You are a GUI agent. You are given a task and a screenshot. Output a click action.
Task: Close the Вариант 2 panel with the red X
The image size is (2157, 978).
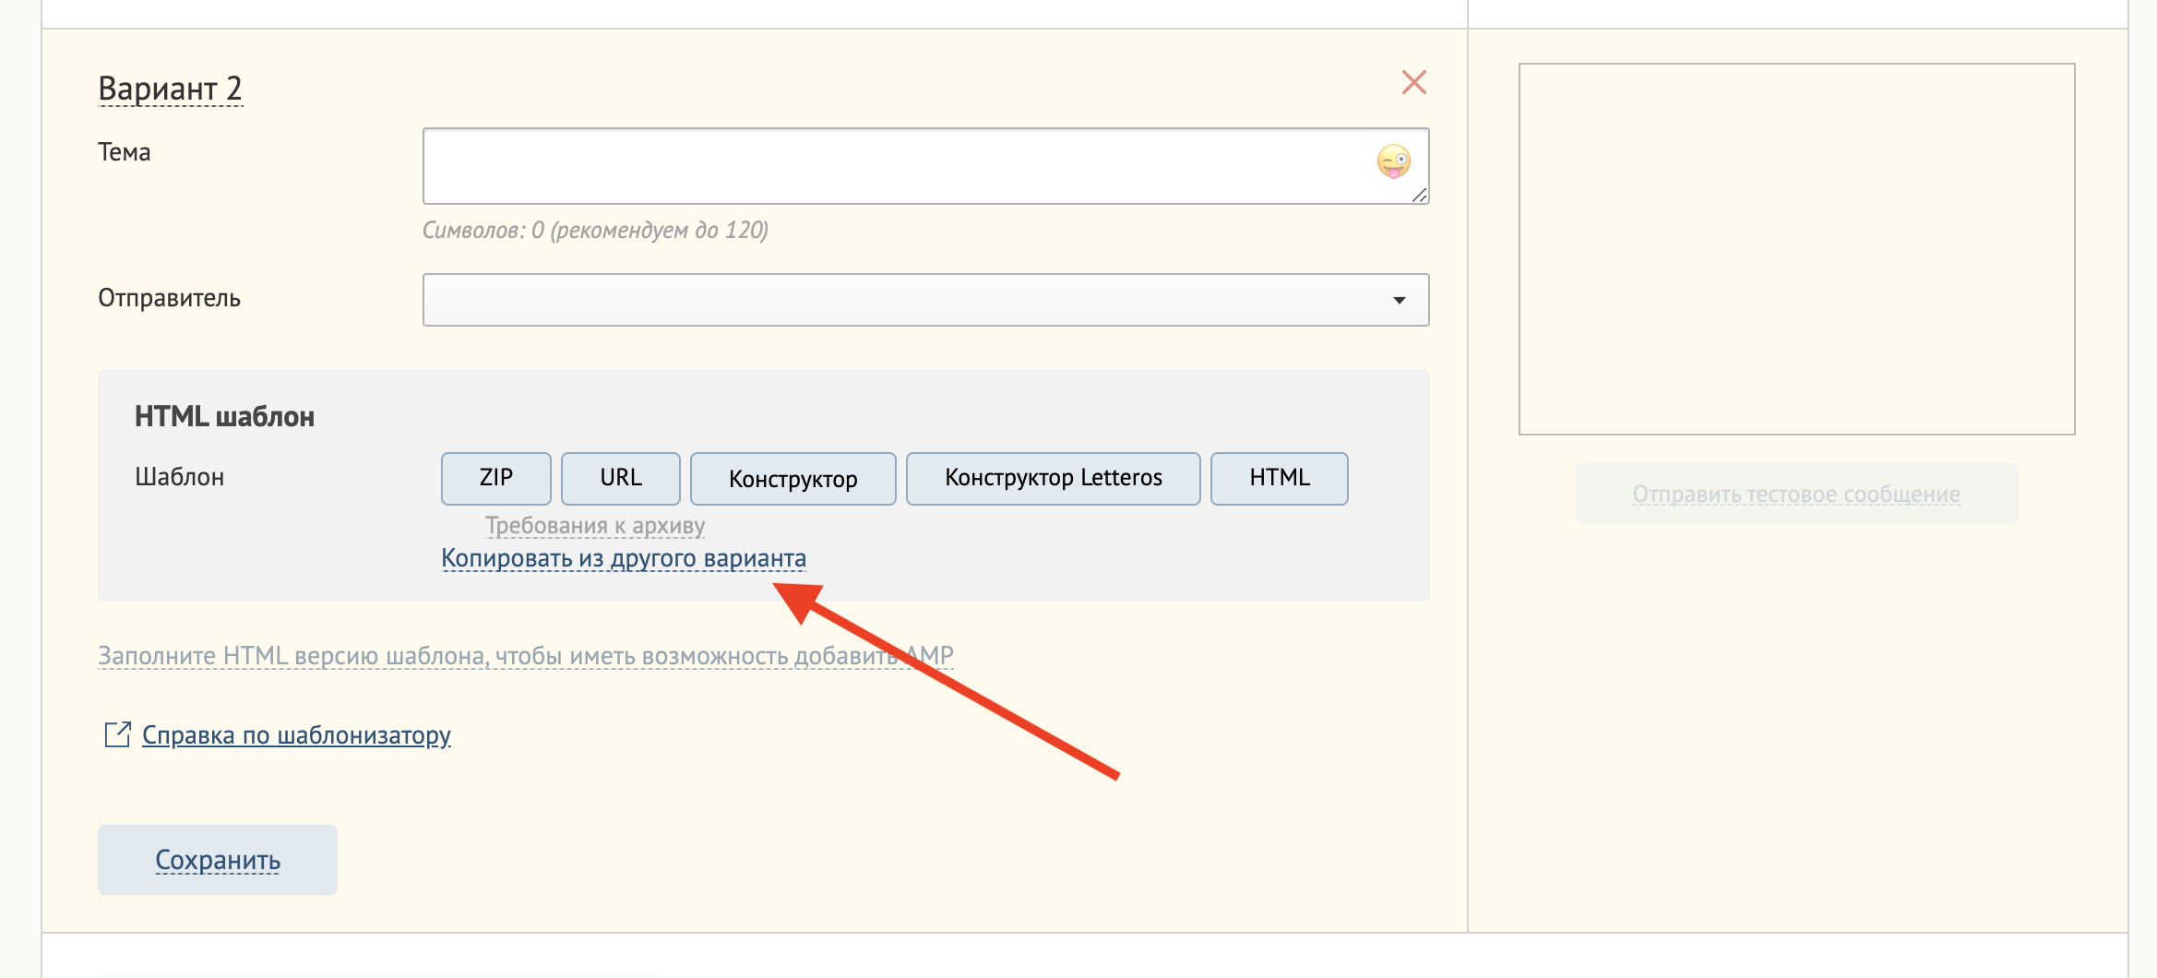pos(1413,82)
